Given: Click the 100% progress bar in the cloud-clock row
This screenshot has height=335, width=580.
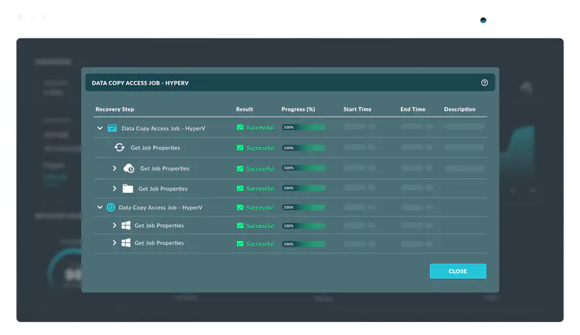Looking at the screenshot, I should (304, 168).
